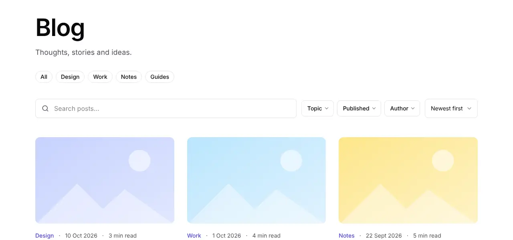Expand the Published filter dropdown

pos(359,108)
